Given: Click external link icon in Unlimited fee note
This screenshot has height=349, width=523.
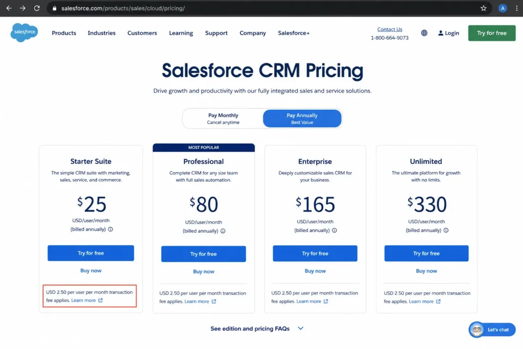Looking at the screenshot, I should [x=438, y=301].
